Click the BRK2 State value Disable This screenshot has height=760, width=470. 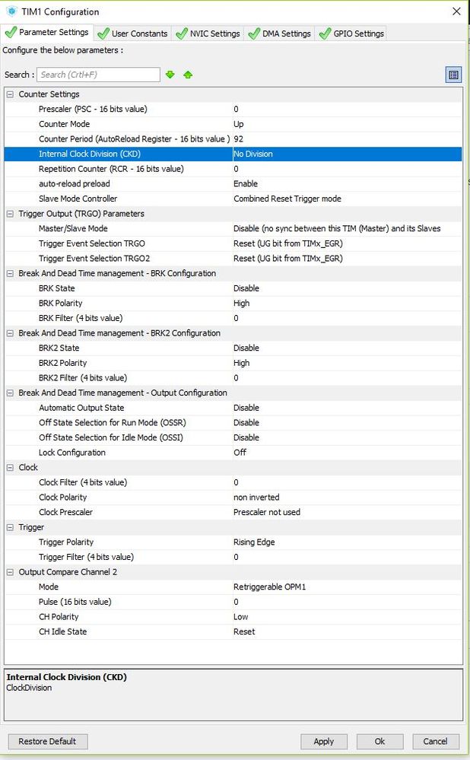[x=246, y=348]
